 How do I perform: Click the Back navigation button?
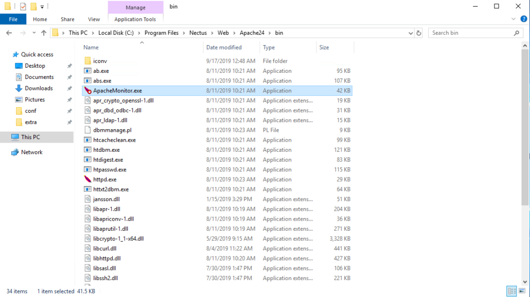9,32
